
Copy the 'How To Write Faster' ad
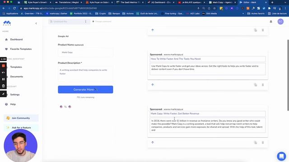[x=256, y=85]
